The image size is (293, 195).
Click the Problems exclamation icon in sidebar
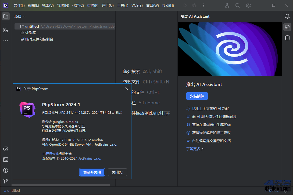coord(5,170)
